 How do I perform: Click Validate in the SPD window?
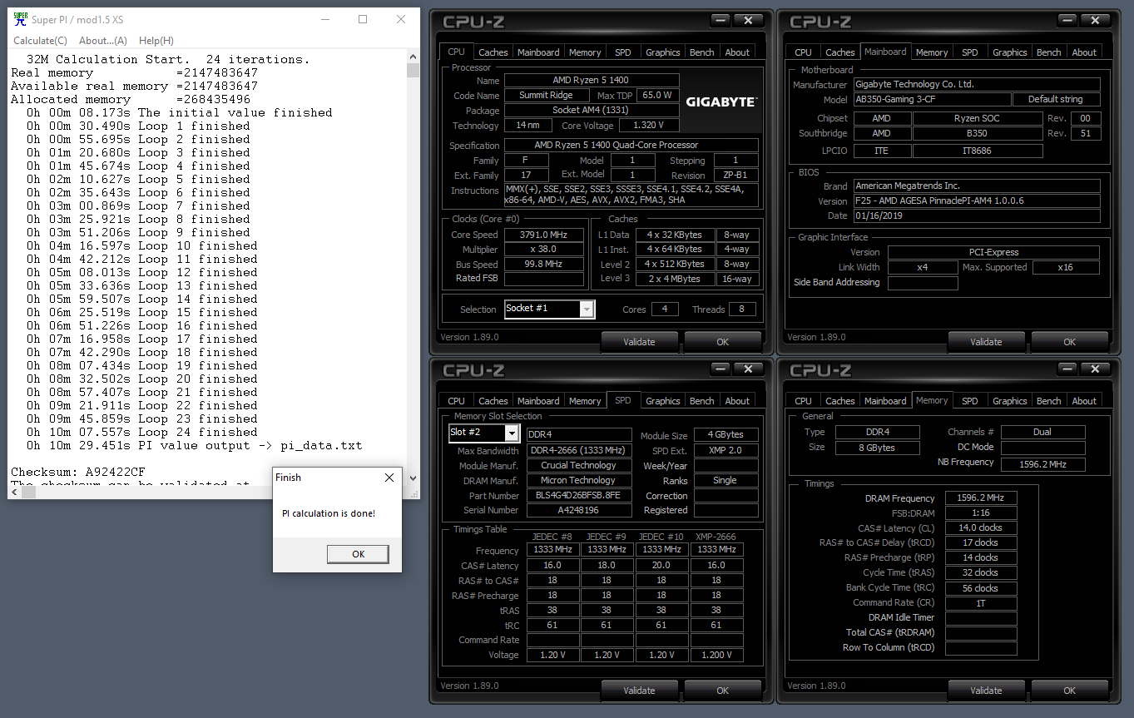(639, 690)
